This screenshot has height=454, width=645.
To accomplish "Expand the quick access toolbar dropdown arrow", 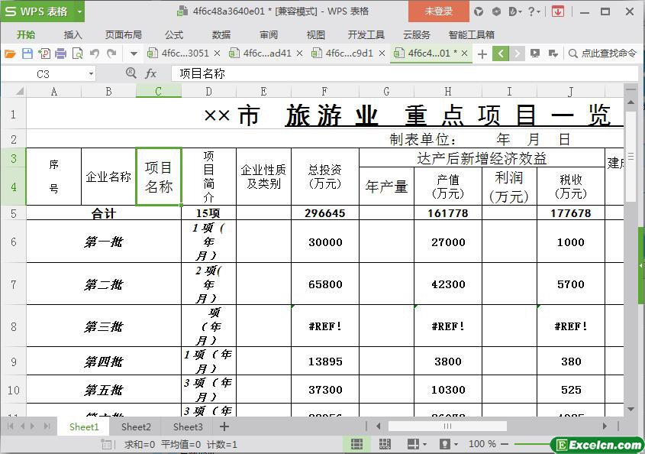I will point(134,54).
